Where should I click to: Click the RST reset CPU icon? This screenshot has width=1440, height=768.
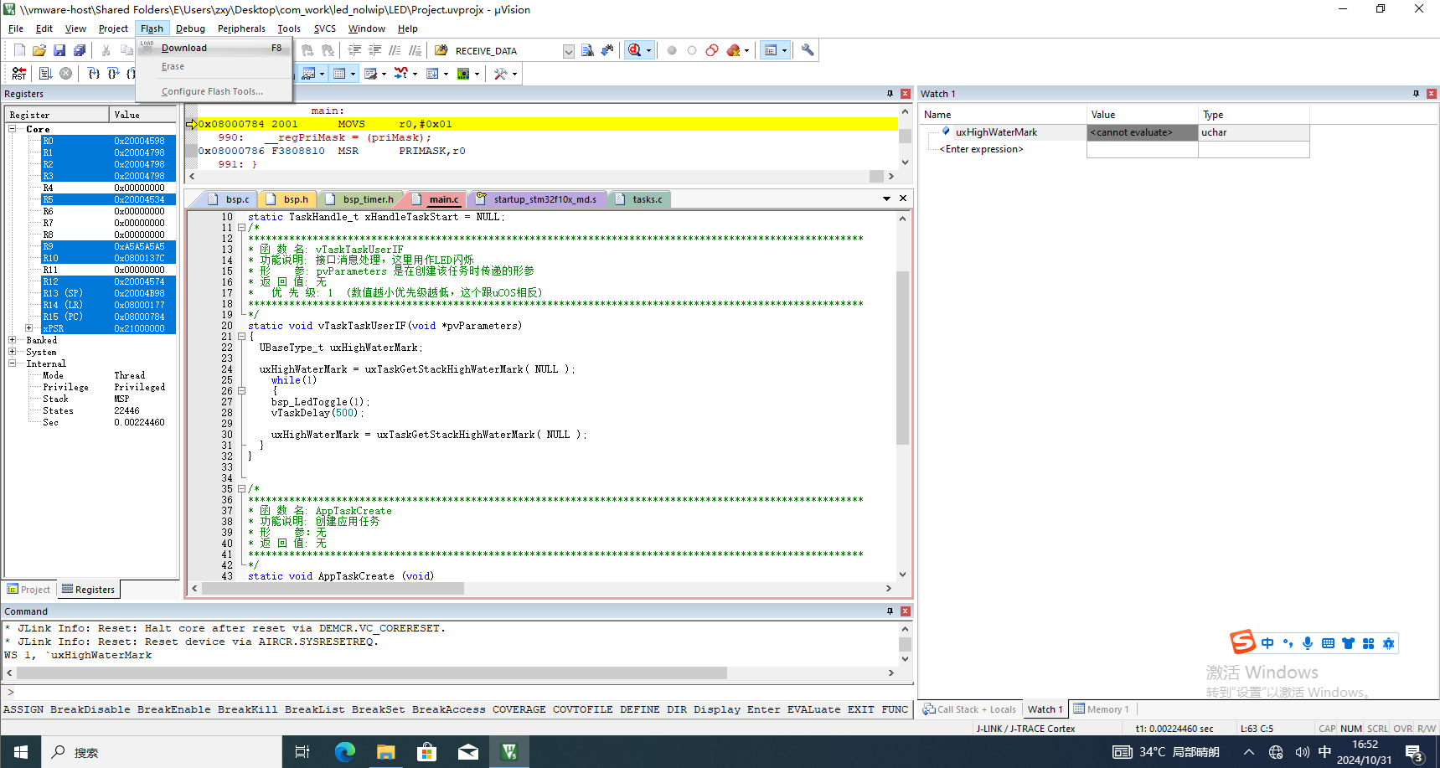tap(19, 74)
